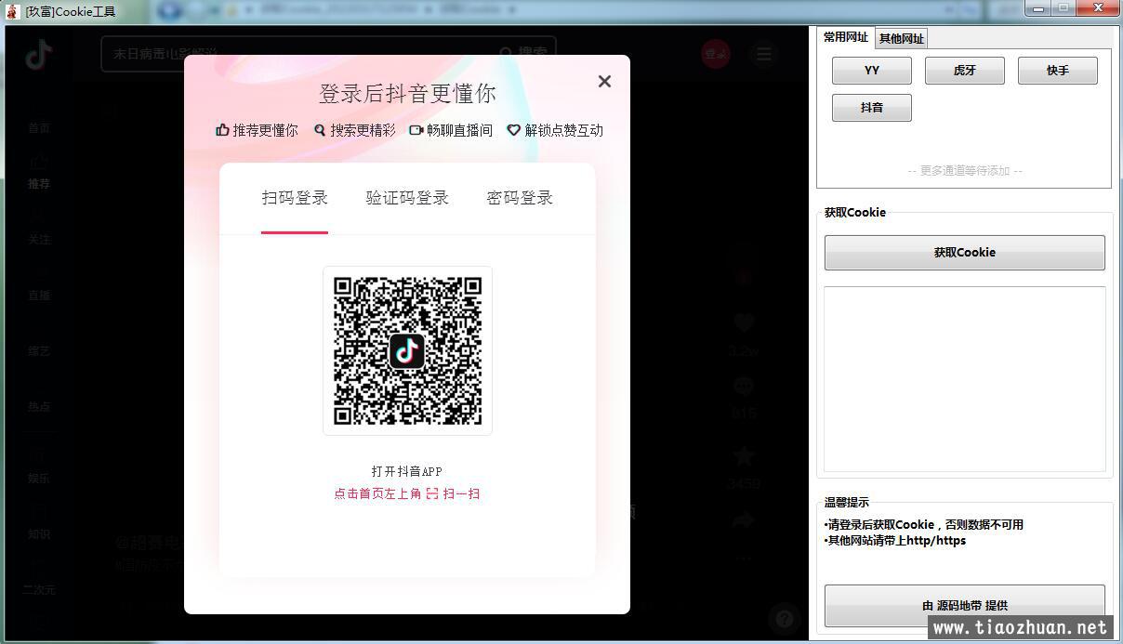1123x644 pixels.
Task: Click the Douyin logo in QR center
Action: coord(407,351)
